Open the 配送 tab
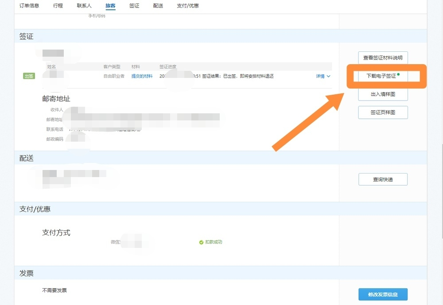The width and height of the screenshot is (443, 305). click(x=158, y=6)
